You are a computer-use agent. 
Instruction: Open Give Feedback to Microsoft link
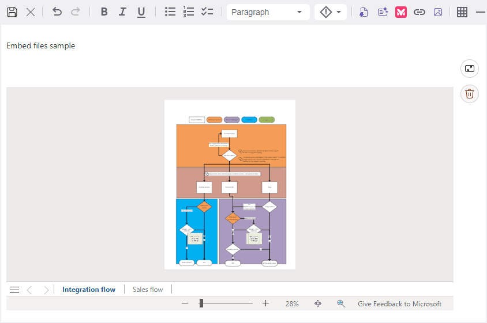(399, 304)
